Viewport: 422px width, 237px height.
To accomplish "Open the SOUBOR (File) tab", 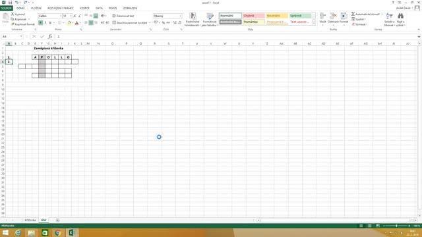I will pos(6,9).
